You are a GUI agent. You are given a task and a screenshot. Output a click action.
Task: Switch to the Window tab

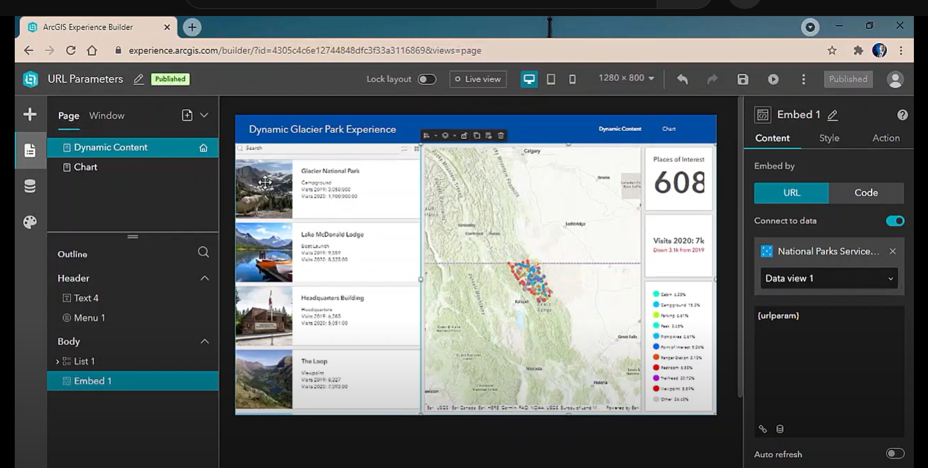[x=106, y=116]
